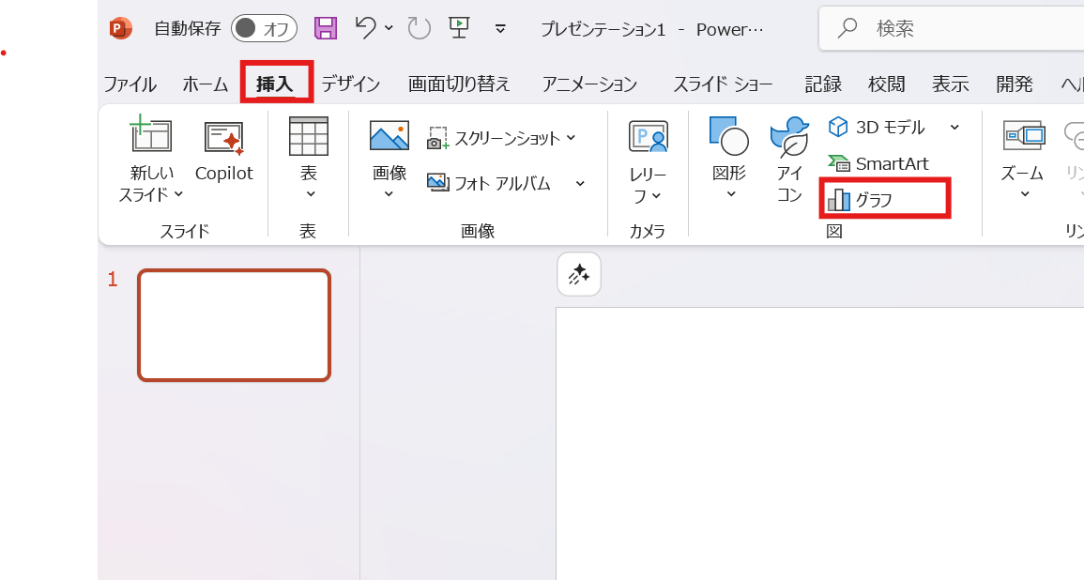1084x580 pixels.
Task: Click the Undo arrow
Action: coord(365,28)
